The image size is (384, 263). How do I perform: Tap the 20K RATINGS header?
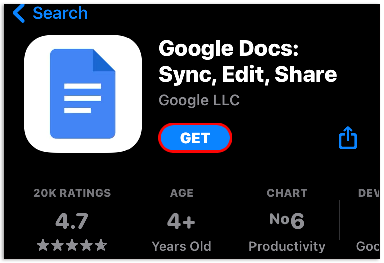[72, 193]
